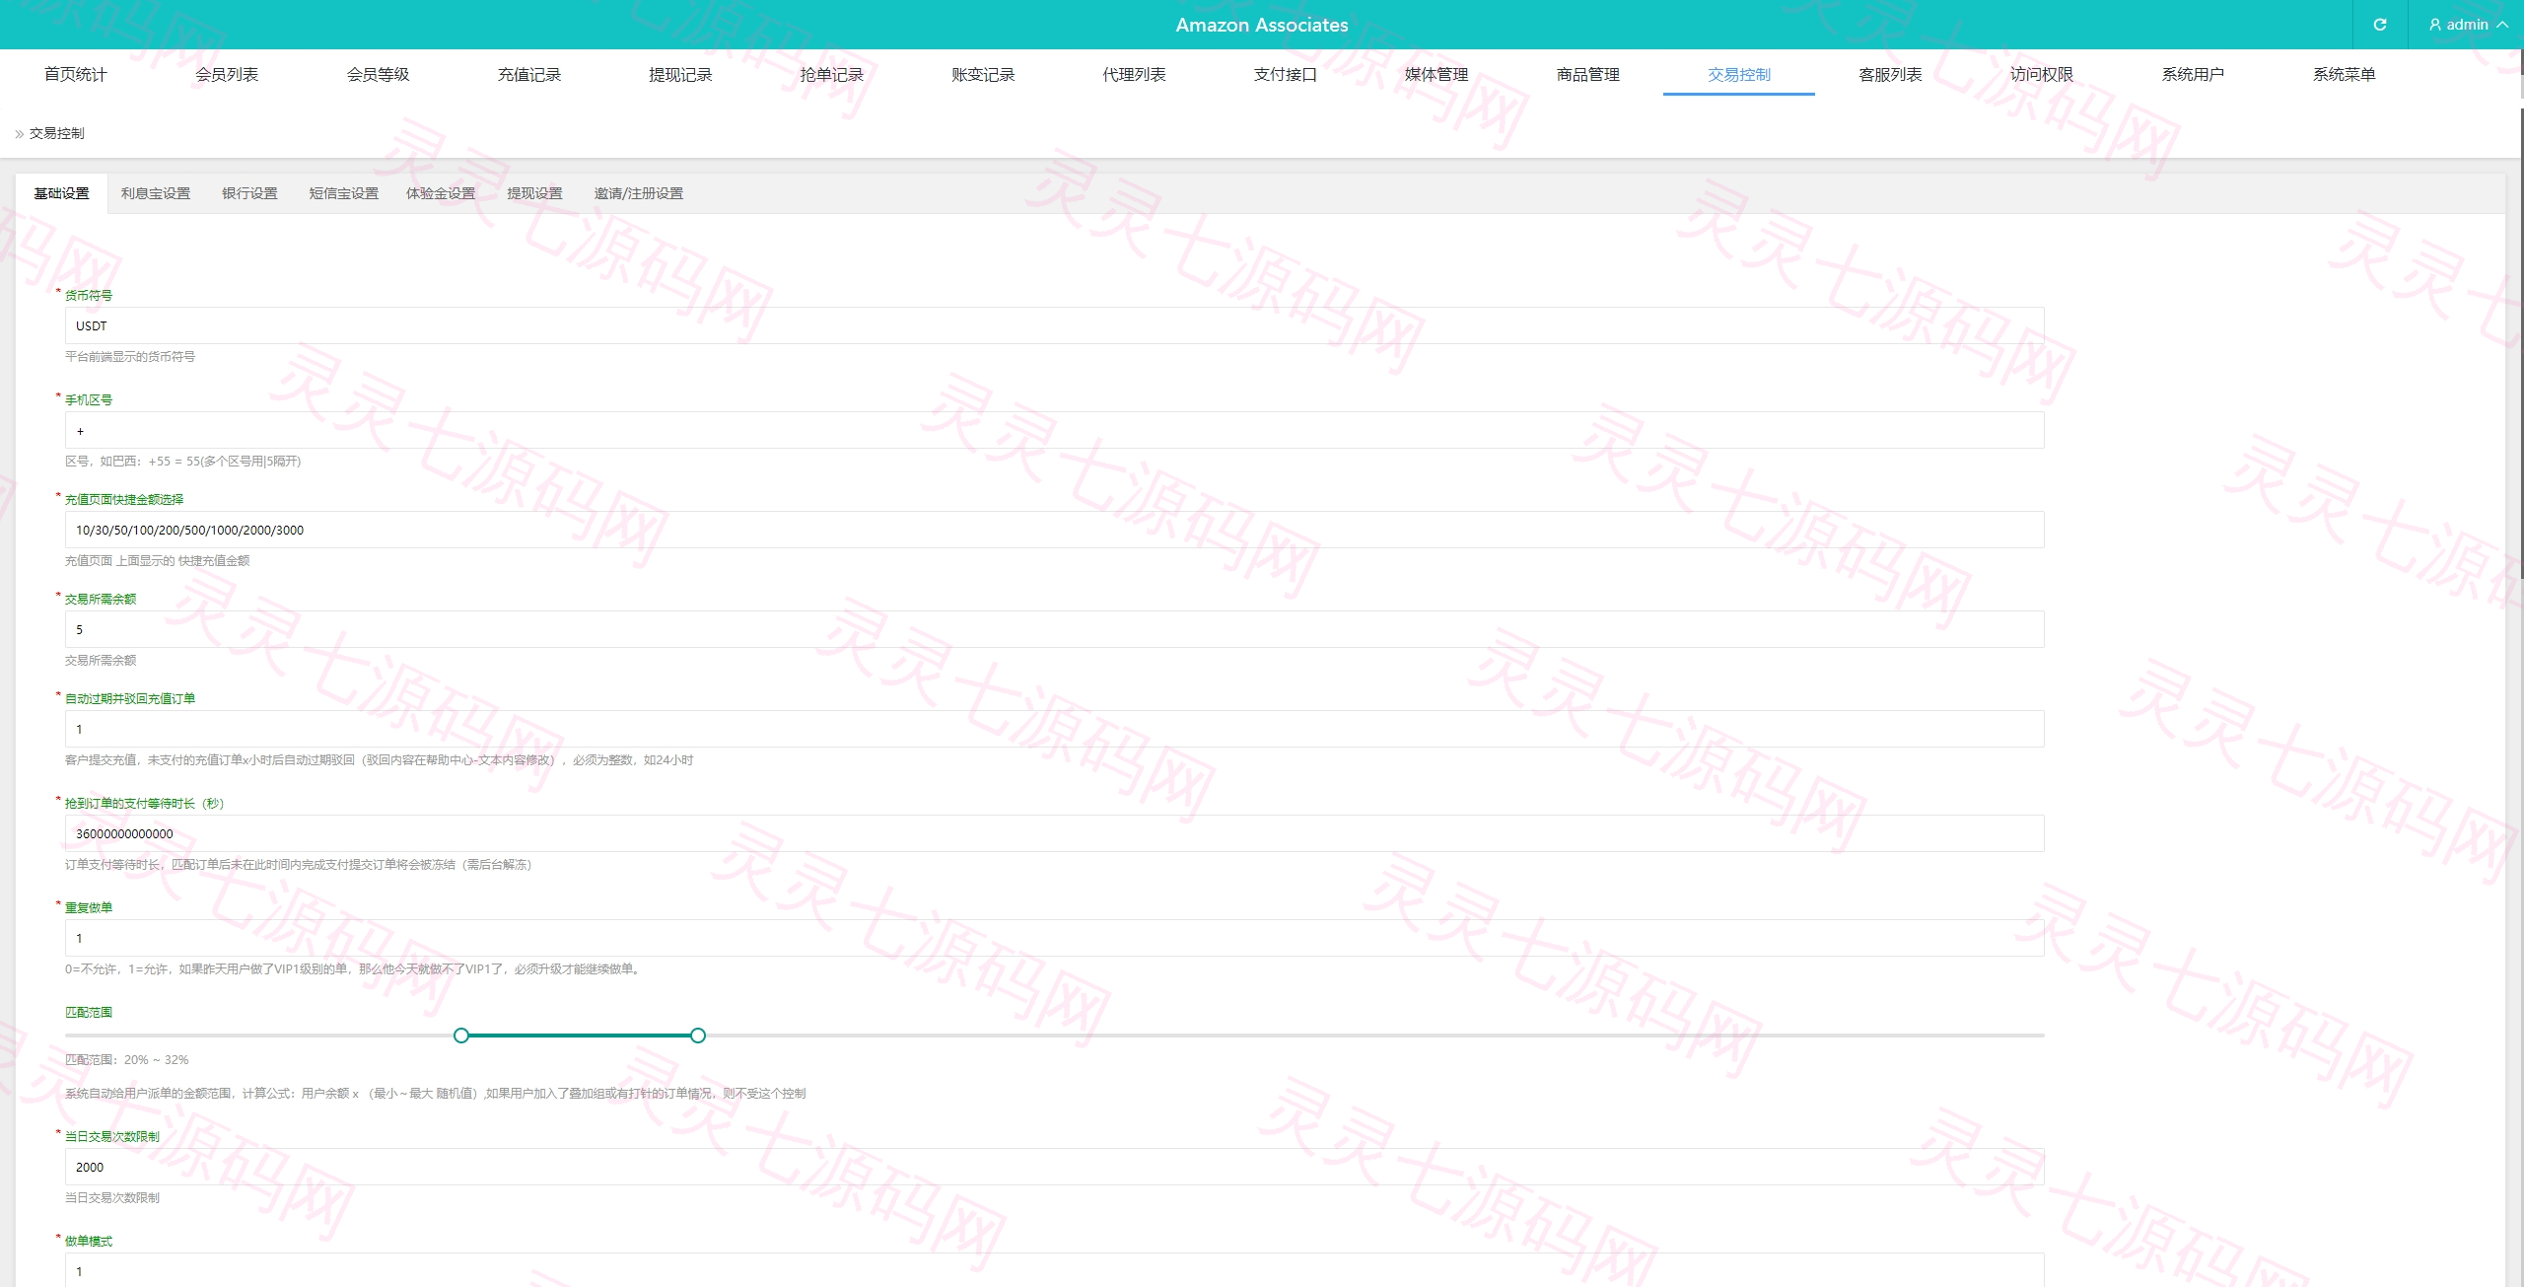Click the 重复做单 input field
Screen dimensions: 2524x1287
[x=1055, y=938]
